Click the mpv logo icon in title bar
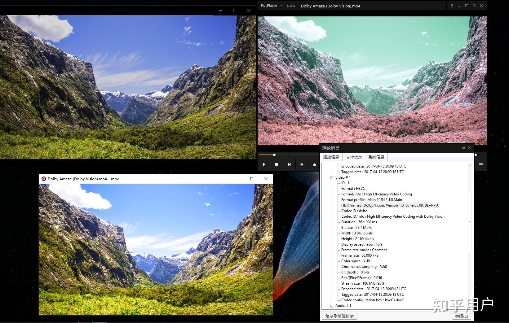Image resolution: width=509 pixels, height=323 pixels. (44, 179)
